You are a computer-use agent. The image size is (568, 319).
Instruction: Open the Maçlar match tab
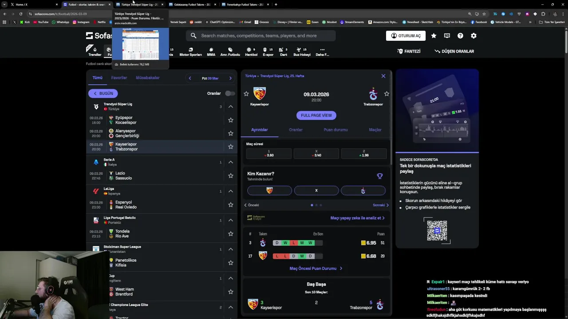[x=375, y=130]
